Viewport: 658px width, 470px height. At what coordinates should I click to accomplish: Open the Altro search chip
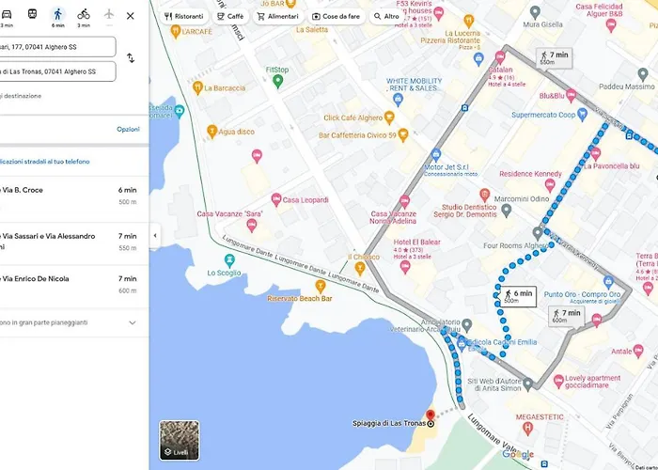[386, 16]
